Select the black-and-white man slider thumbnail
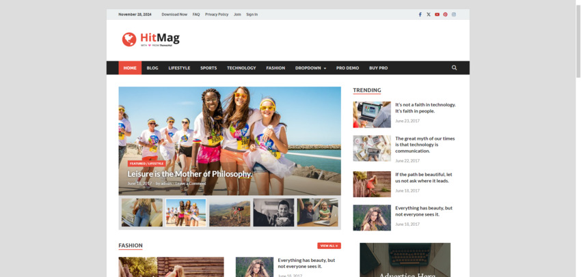581x277 pixels. pos(273,213)
